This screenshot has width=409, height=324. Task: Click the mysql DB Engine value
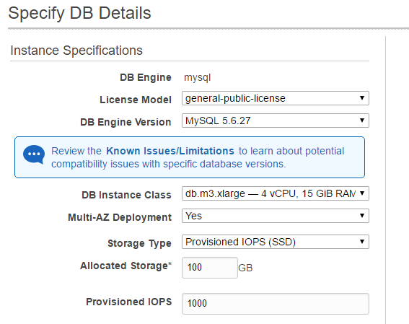coord(197,78)
